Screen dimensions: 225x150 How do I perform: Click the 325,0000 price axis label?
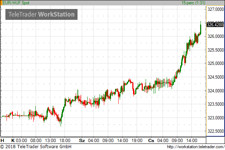(x=216, y=63)
